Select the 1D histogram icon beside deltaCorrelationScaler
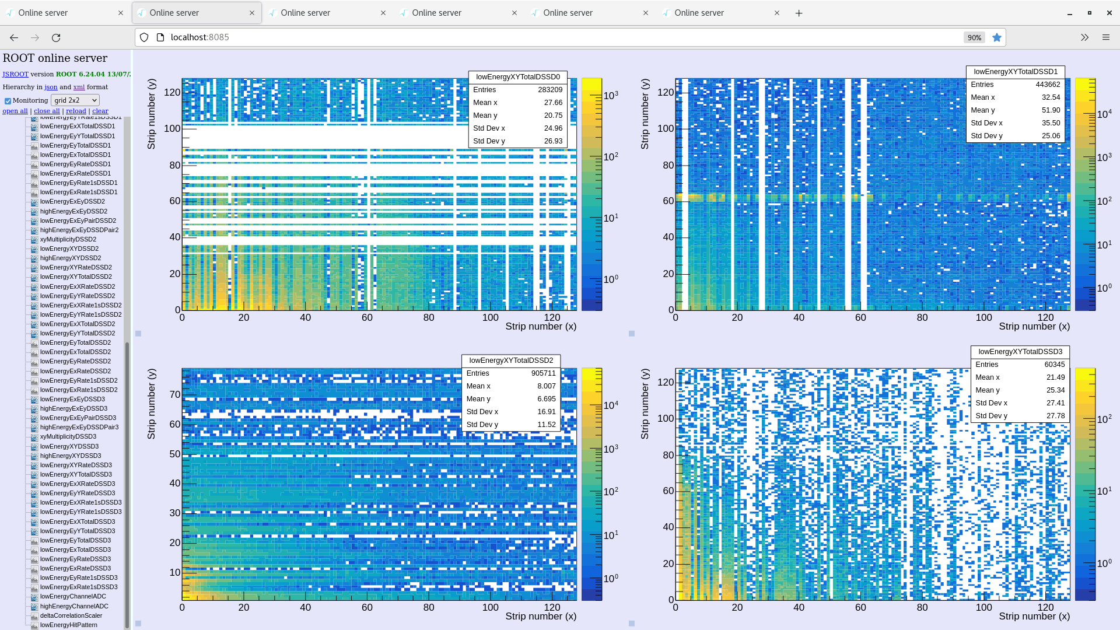Image resolution: width=1120 pixels, height=630 pixels. 34,615
